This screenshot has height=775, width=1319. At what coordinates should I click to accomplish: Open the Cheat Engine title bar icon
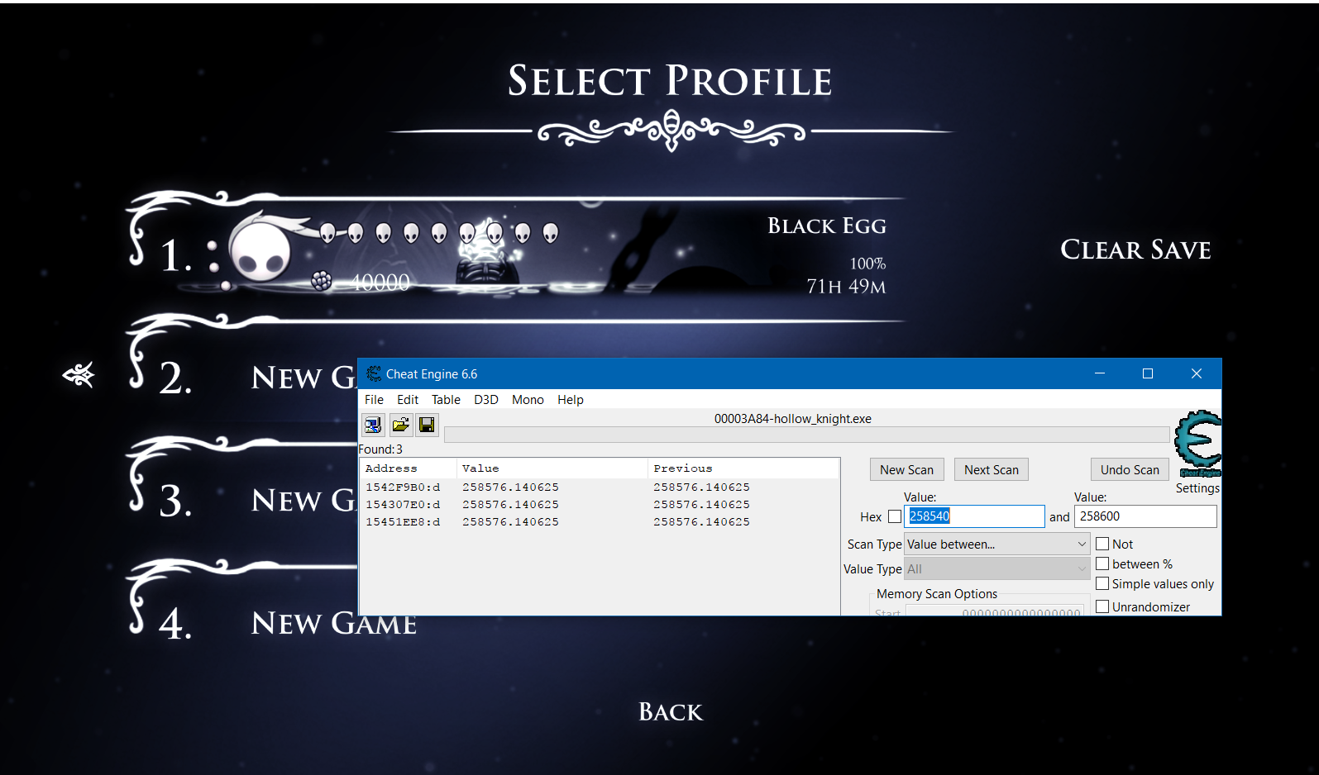tap(374, 373)
